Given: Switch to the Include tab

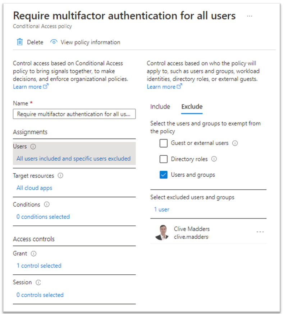Looking at the screenshot, I should (x=160, y=107).
